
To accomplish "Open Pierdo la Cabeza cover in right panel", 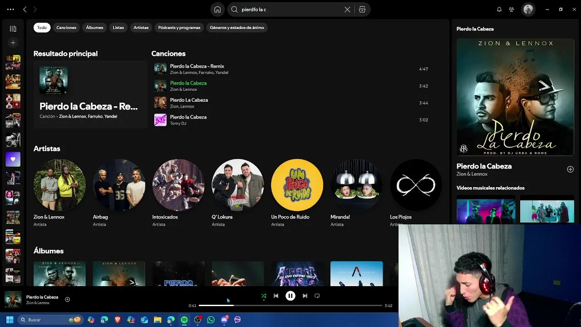I will [x=515, y=97].
